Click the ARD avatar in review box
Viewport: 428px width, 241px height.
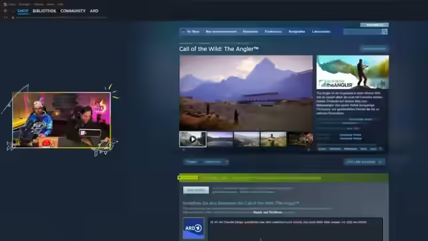193,228
